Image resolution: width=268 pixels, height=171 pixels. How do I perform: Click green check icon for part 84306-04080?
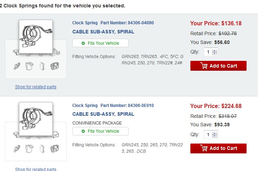tap(83, 43)
